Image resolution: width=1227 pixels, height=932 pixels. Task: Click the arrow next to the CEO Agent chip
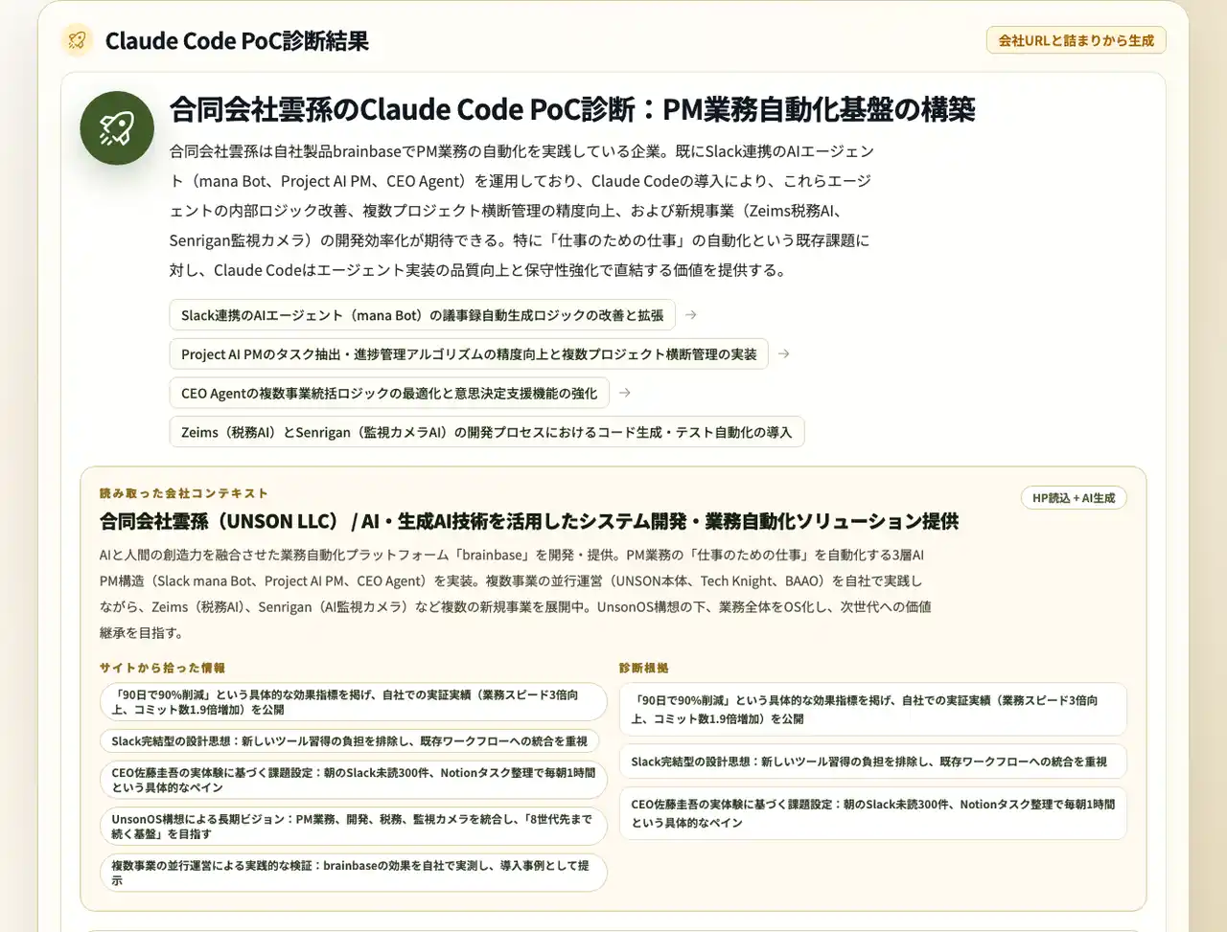[624, 393]
